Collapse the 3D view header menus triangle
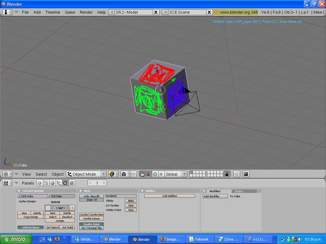This screenshot has width=326, height=244. coord(17,174)
